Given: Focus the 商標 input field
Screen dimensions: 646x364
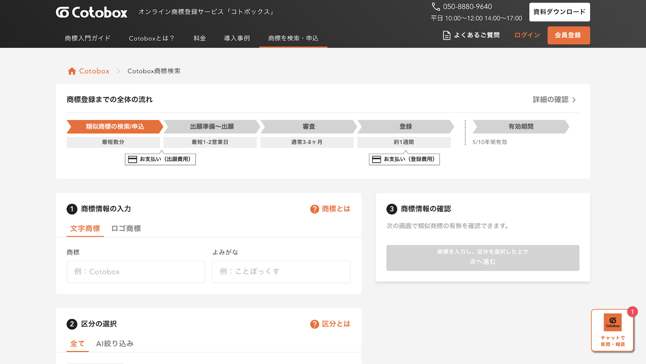Looking at the screenshot, I should point(136,272).
